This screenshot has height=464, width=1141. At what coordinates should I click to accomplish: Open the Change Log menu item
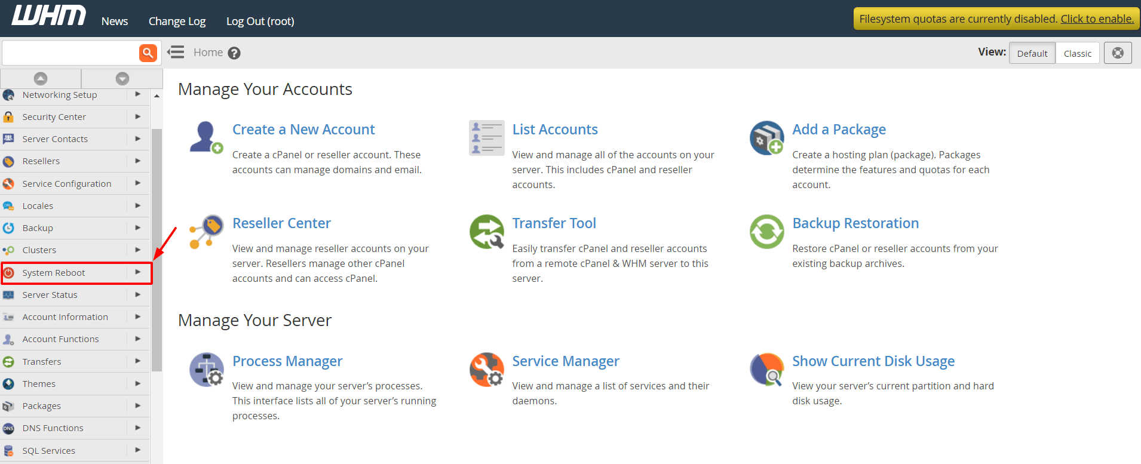click(x=177, y=21)
